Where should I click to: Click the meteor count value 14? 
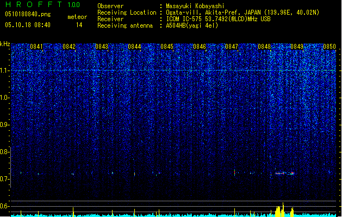(x=79, y=25)
